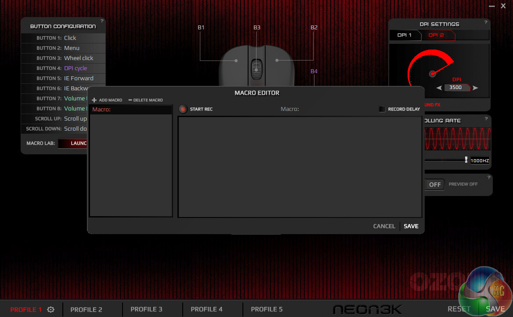Open Button 3 Wheel click assignment

[x=63, y=58]
